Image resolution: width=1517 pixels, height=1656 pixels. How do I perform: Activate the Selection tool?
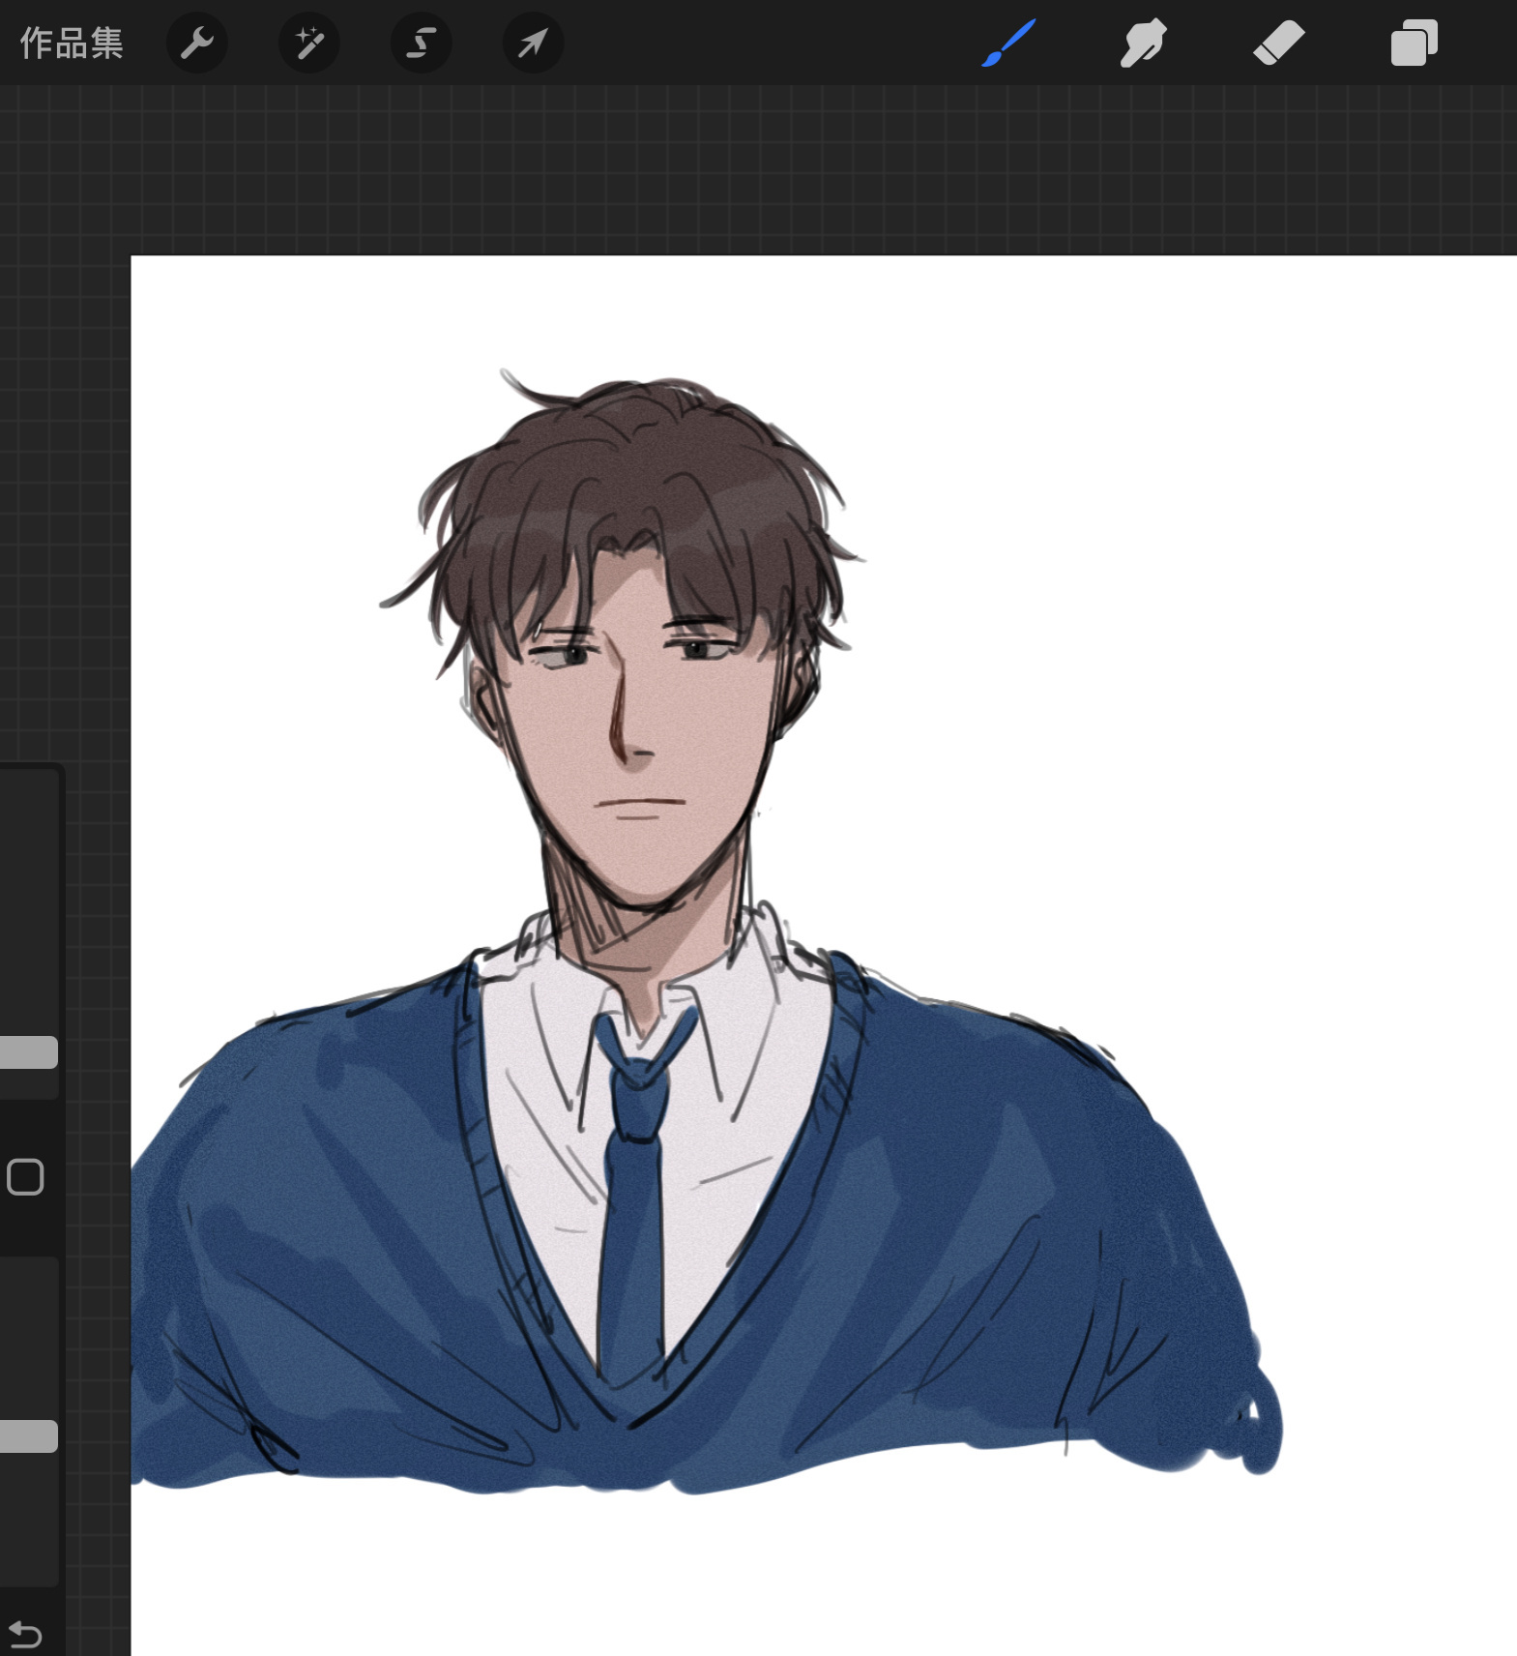[x=422, y=44]
